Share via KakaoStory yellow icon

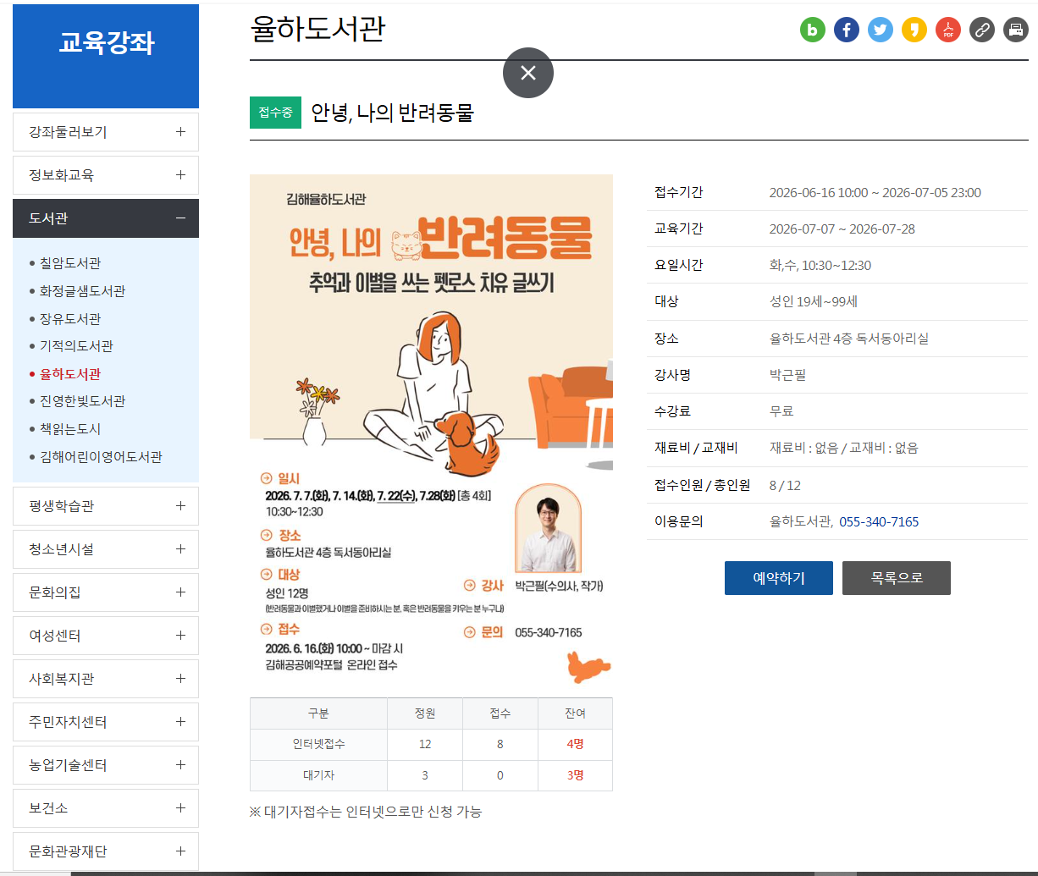pos(914,30)
